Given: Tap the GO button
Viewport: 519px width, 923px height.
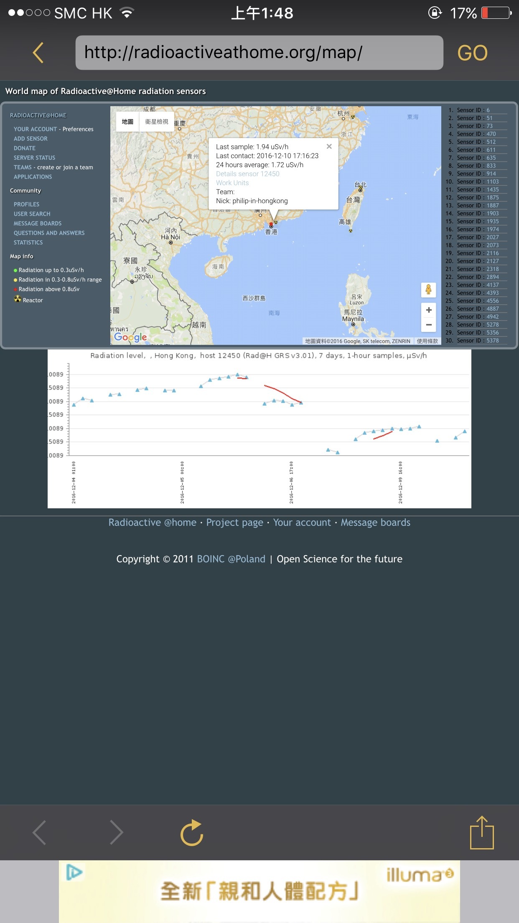Looking at the screenshot, I should (472, 53).
